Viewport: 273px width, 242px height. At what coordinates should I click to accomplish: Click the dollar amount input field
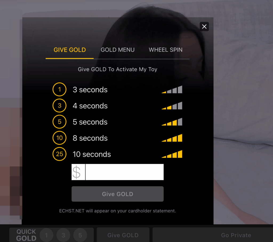pyautogui.click(x=124, y=172)
